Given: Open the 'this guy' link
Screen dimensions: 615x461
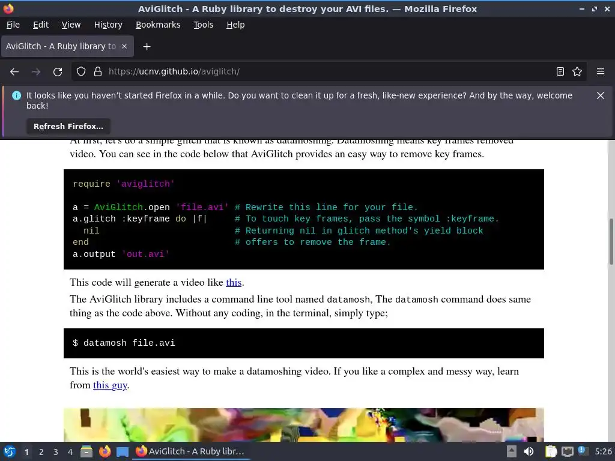Looking at the screenshot, I should click(x=111, y=385).
